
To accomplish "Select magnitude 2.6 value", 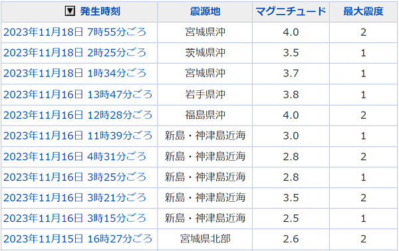I will tap(291, 239).
